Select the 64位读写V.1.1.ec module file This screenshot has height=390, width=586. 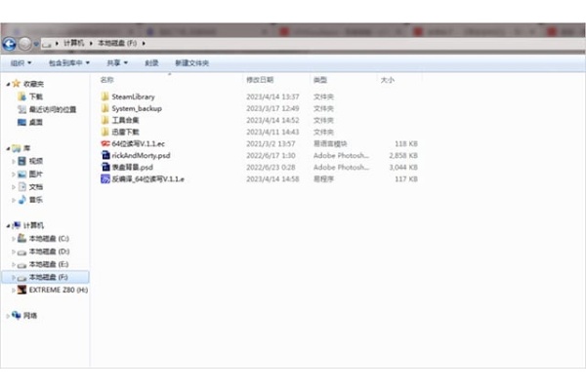pyautogui.click(x=133, y=143)
